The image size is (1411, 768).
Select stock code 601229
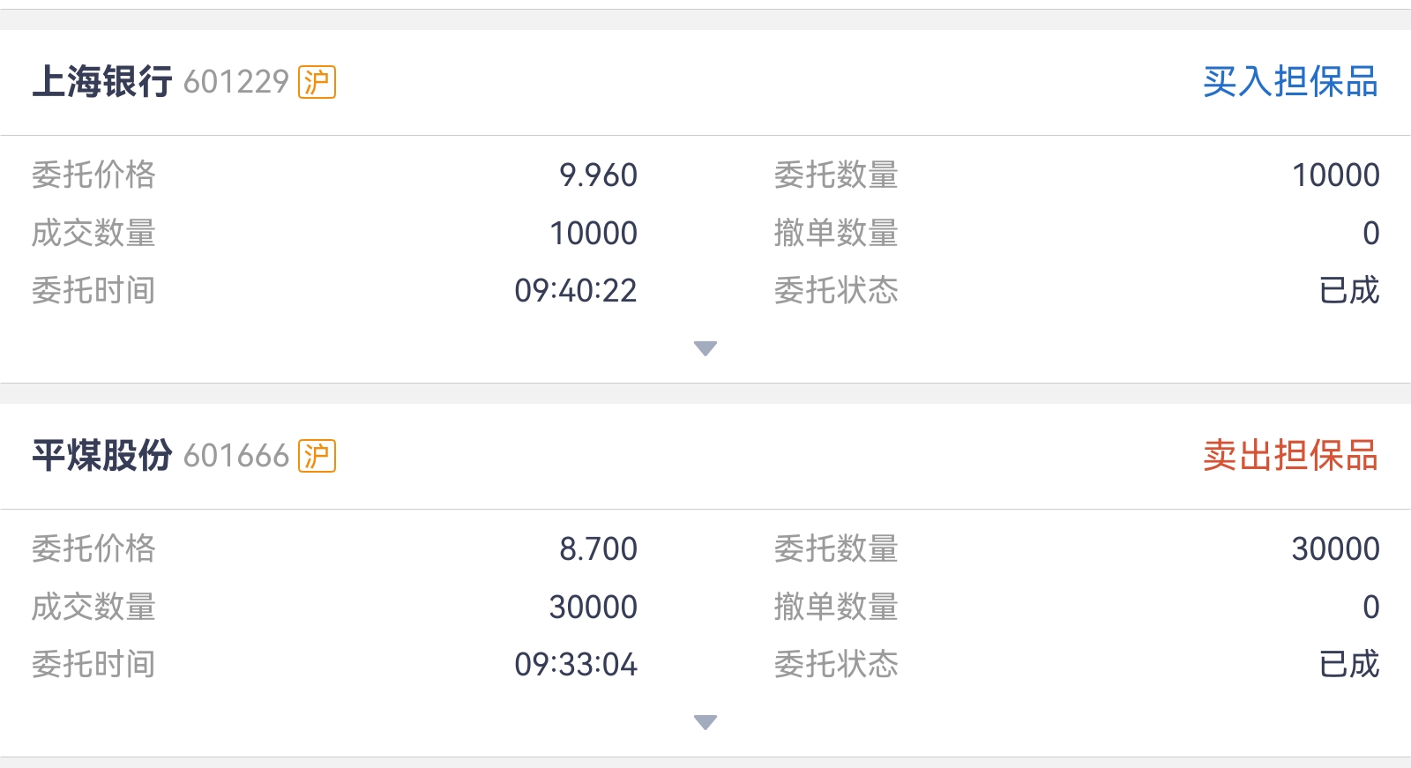point(236,82)
